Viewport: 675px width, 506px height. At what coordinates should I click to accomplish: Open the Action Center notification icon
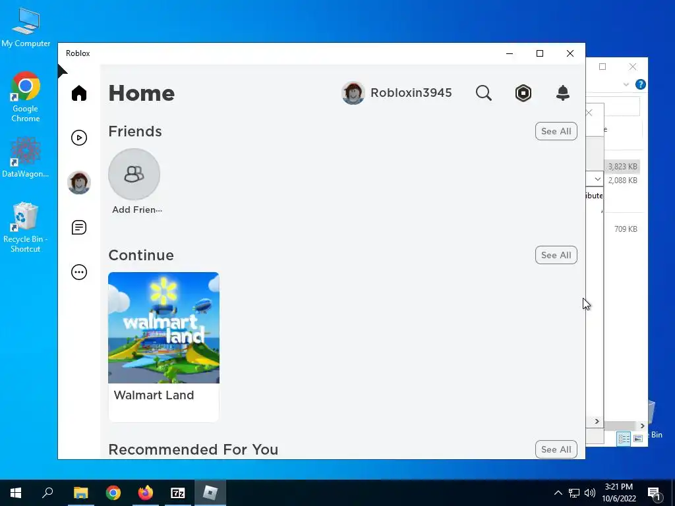[654, 493]
